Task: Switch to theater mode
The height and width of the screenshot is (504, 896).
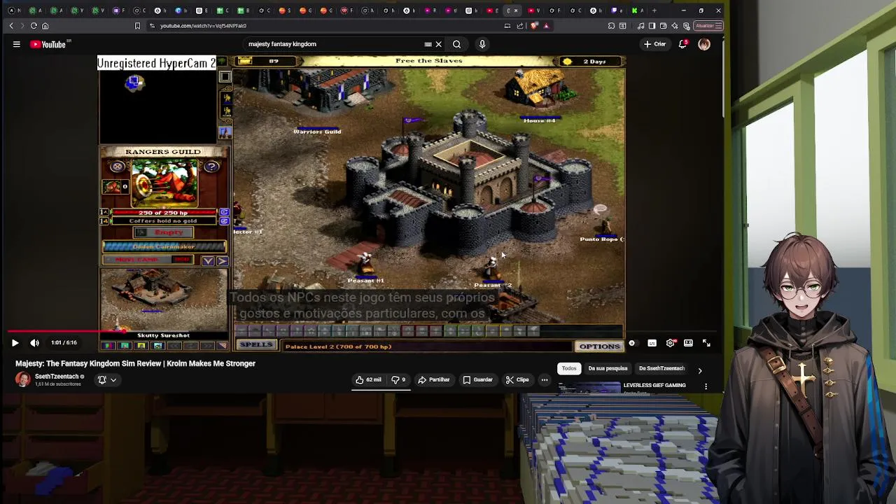Action: pos(688,343)
